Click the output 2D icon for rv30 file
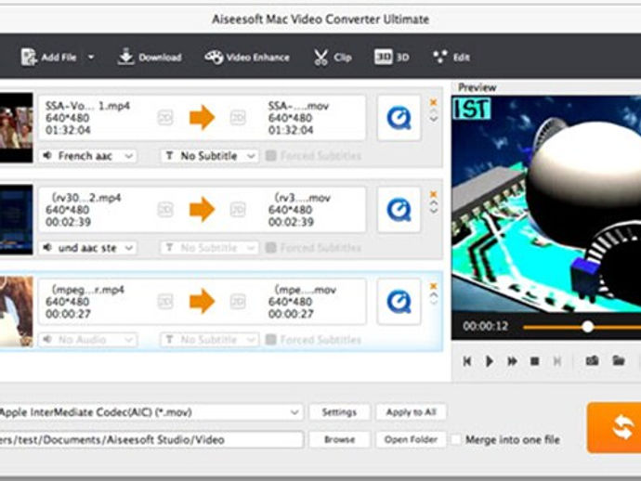This screenshot has height=481, width=641. click(x=238, y=210)
